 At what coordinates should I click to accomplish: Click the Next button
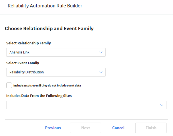(86, 128)
